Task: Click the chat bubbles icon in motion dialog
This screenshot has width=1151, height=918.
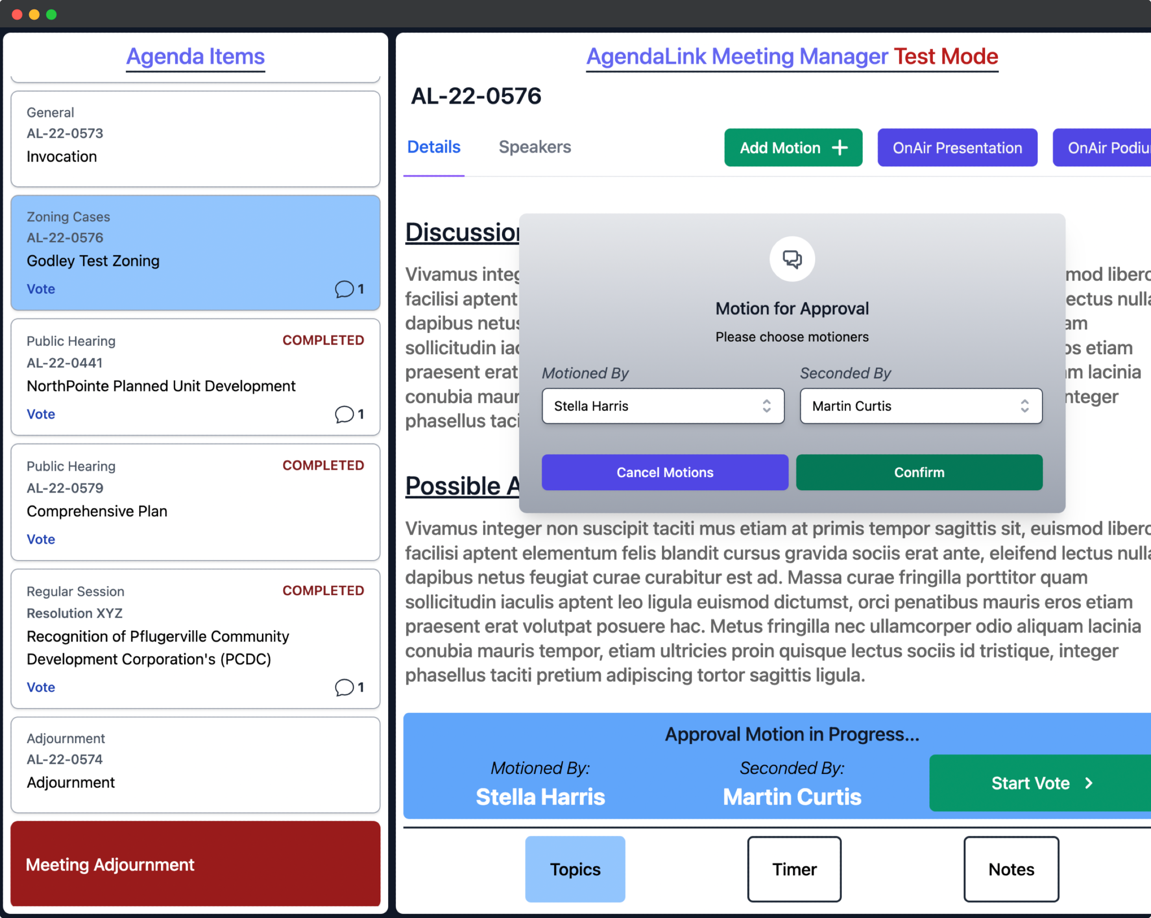Action: 792,259
